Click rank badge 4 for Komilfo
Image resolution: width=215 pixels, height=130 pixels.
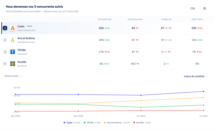tap(5, 64)
